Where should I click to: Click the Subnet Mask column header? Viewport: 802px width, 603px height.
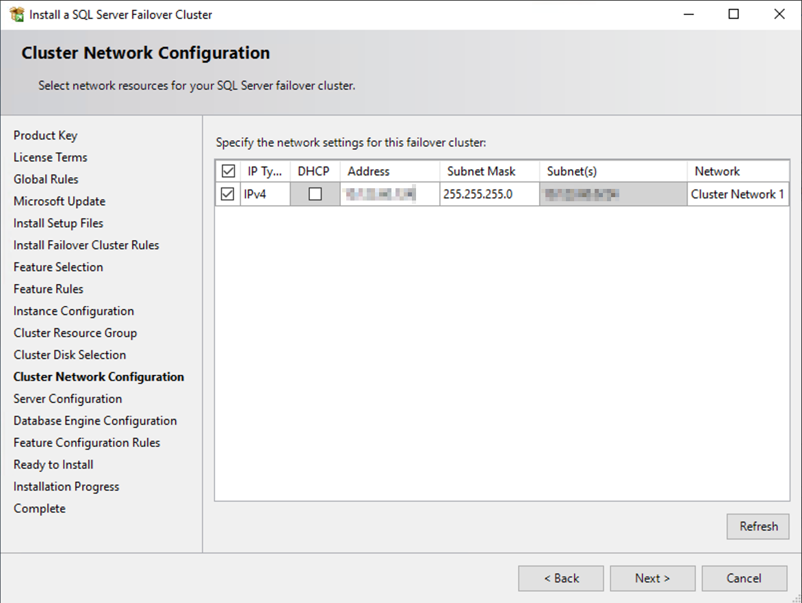point(489,171)
